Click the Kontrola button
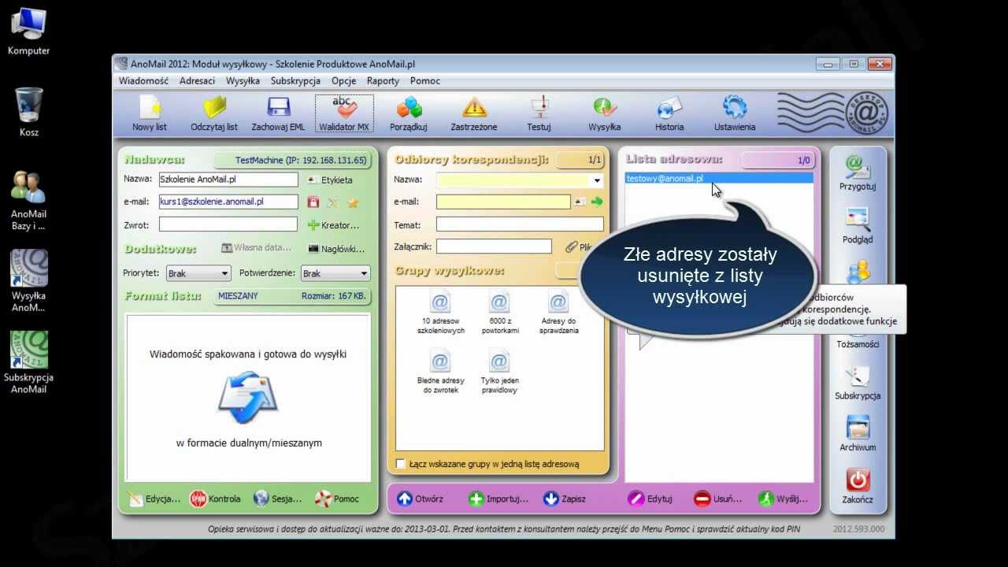Image resolution: width=1008 pixels, height=567 pixels. click(215, 498)
